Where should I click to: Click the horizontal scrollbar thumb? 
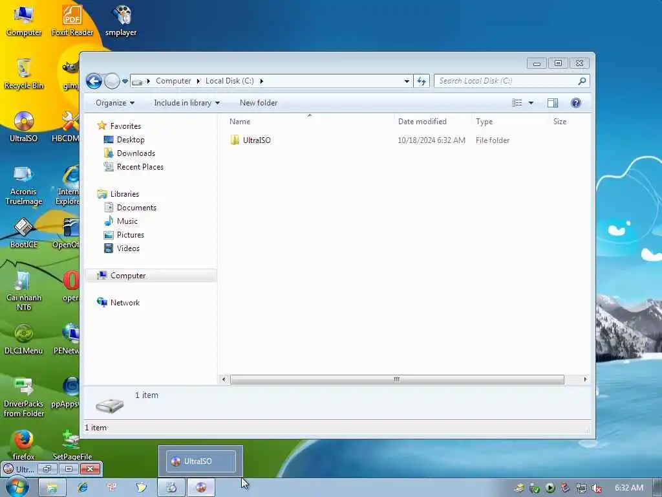pos(397,379)
